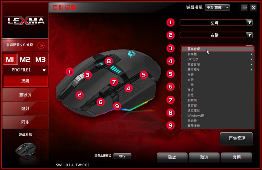Select Windows鍵 from the dropdown list

click(x=218, y=115)
